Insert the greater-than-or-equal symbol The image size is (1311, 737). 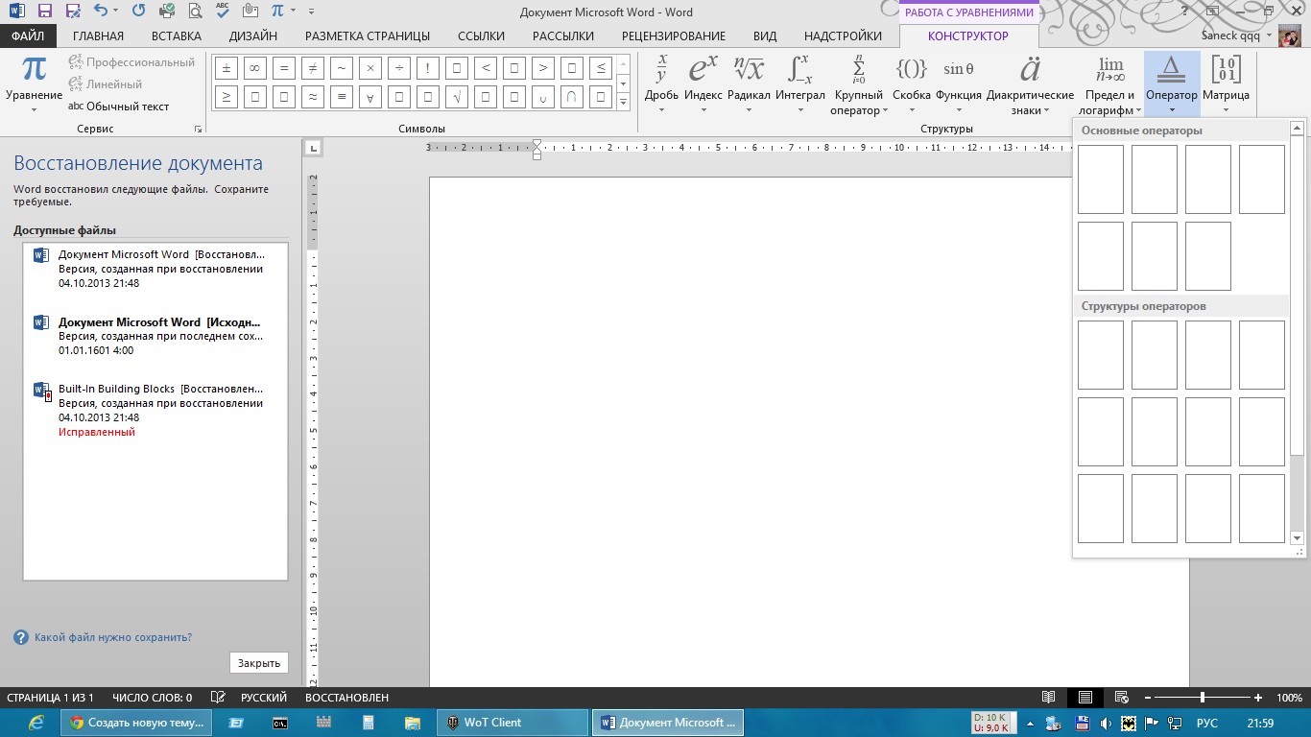coord(226,97)
